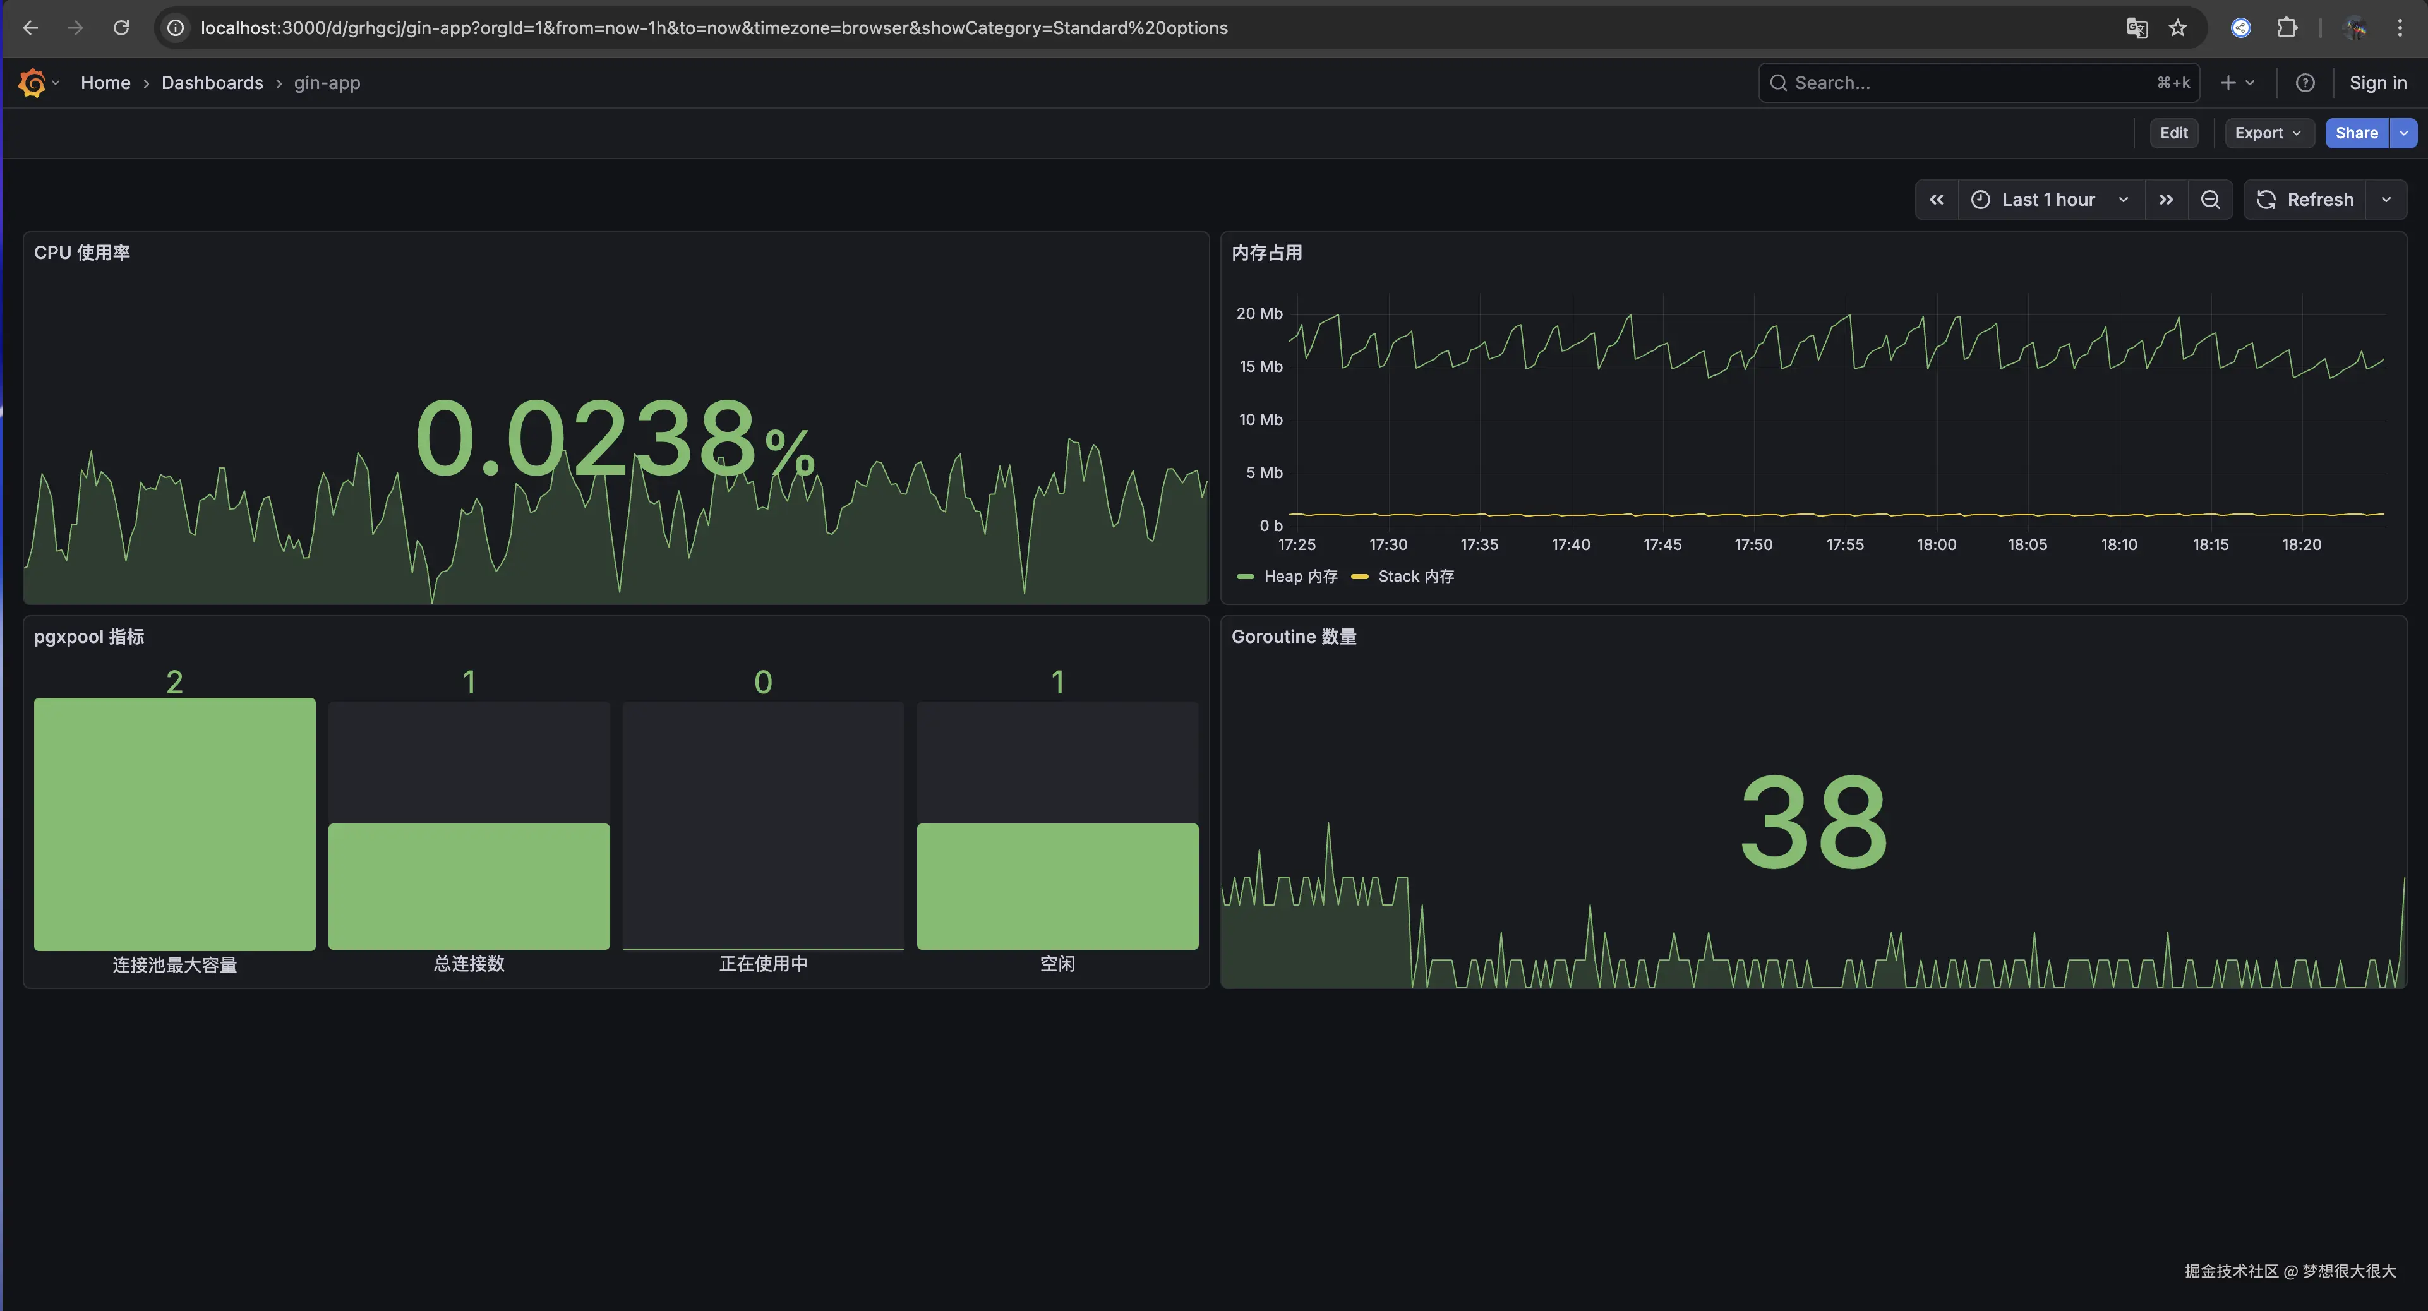Reload the browser page
The width and height of the screenshot is (2428, 1311).
coord(121,28)
